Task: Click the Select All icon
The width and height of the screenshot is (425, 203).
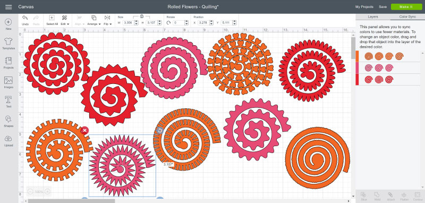Action: [52, 18]
